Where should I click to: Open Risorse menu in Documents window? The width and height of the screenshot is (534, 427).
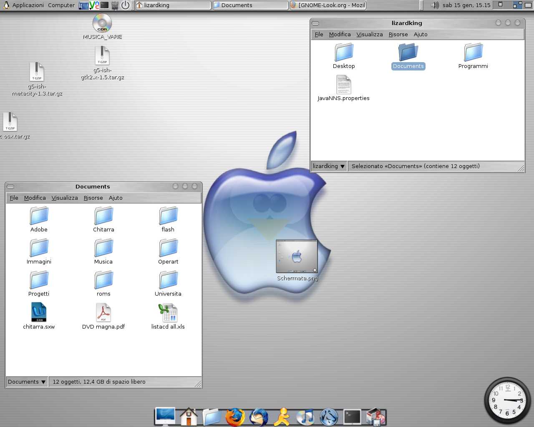click(93, 198)
